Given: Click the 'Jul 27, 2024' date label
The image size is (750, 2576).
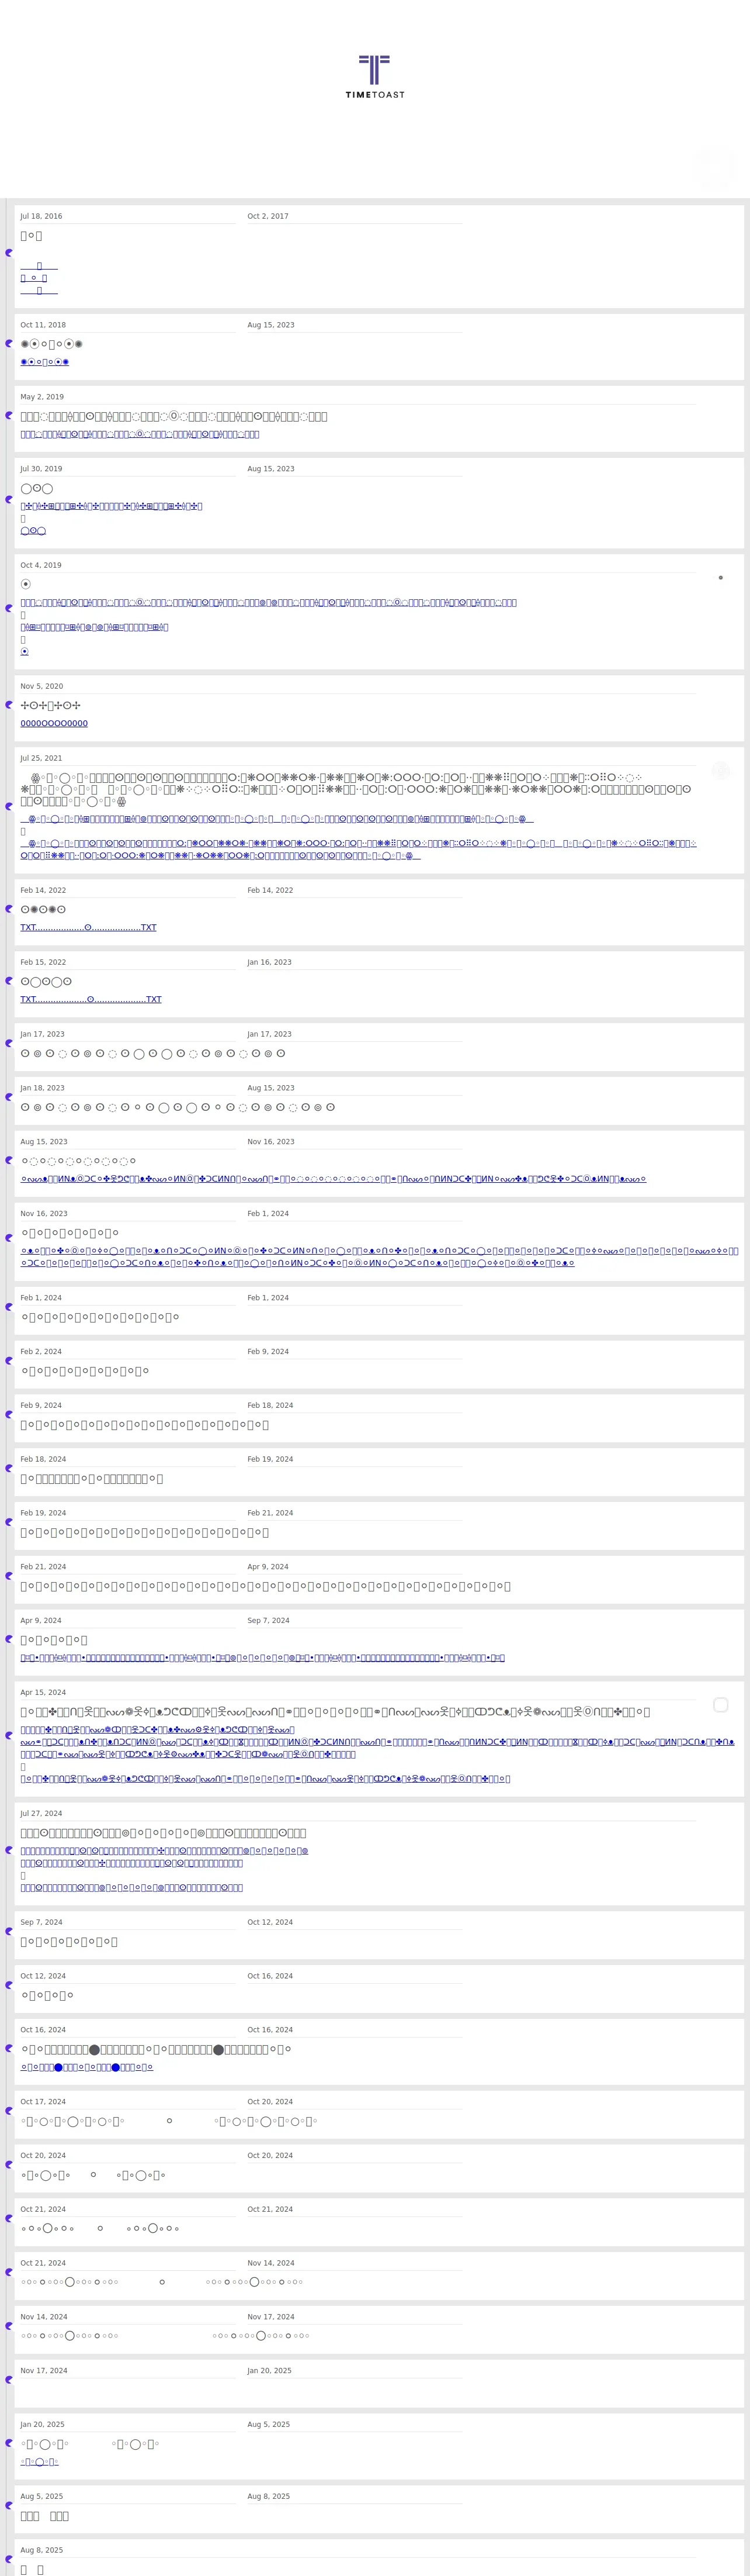Looking at the screenshot, I should [x=41, y=1813].
